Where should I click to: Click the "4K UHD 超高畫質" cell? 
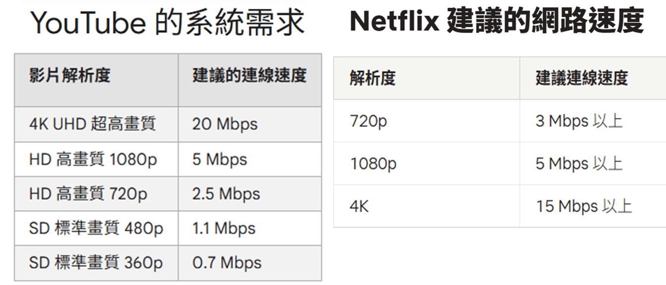92,124
